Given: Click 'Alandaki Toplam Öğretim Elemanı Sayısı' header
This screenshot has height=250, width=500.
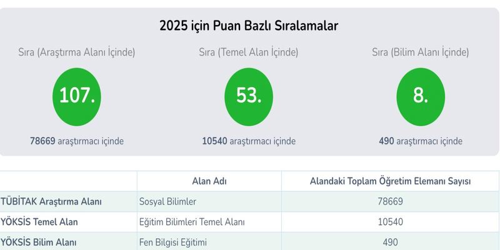Looking at the screenshot, I should point(390,181).
